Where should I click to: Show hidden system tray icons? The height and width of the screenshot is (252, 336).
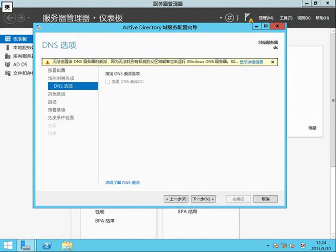coord(268,246)
